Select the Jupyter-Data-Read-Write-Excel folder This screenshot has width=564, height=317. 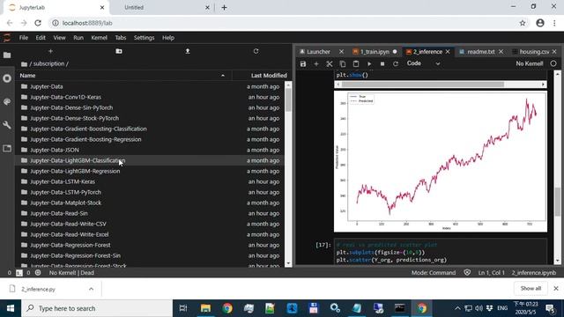point(149,234)
